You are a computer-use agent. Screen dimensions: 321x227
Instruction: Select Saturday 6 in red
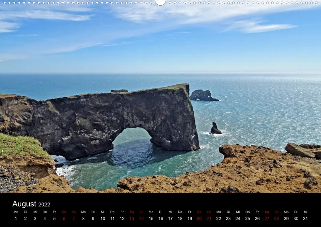pyautogui.click(x=64, y=219)
